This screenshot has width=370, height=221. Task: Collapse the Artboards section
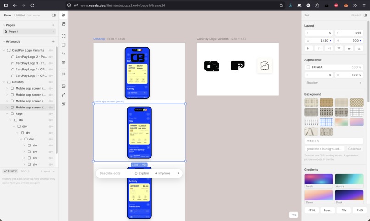coord(4,41)
